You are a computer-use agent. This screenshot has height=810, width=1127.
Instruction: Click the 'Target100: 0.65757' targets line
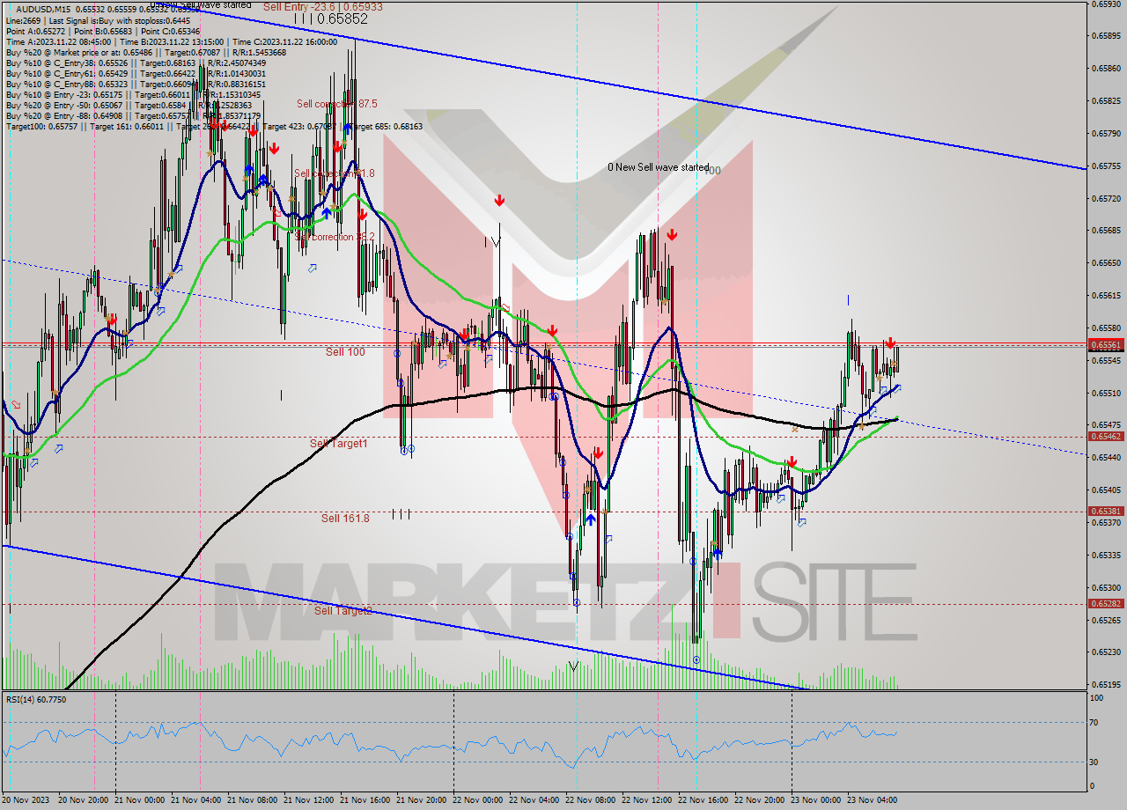214,126
